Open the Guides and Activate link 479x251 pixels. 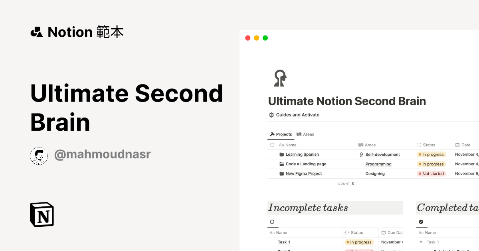(297, 115)
